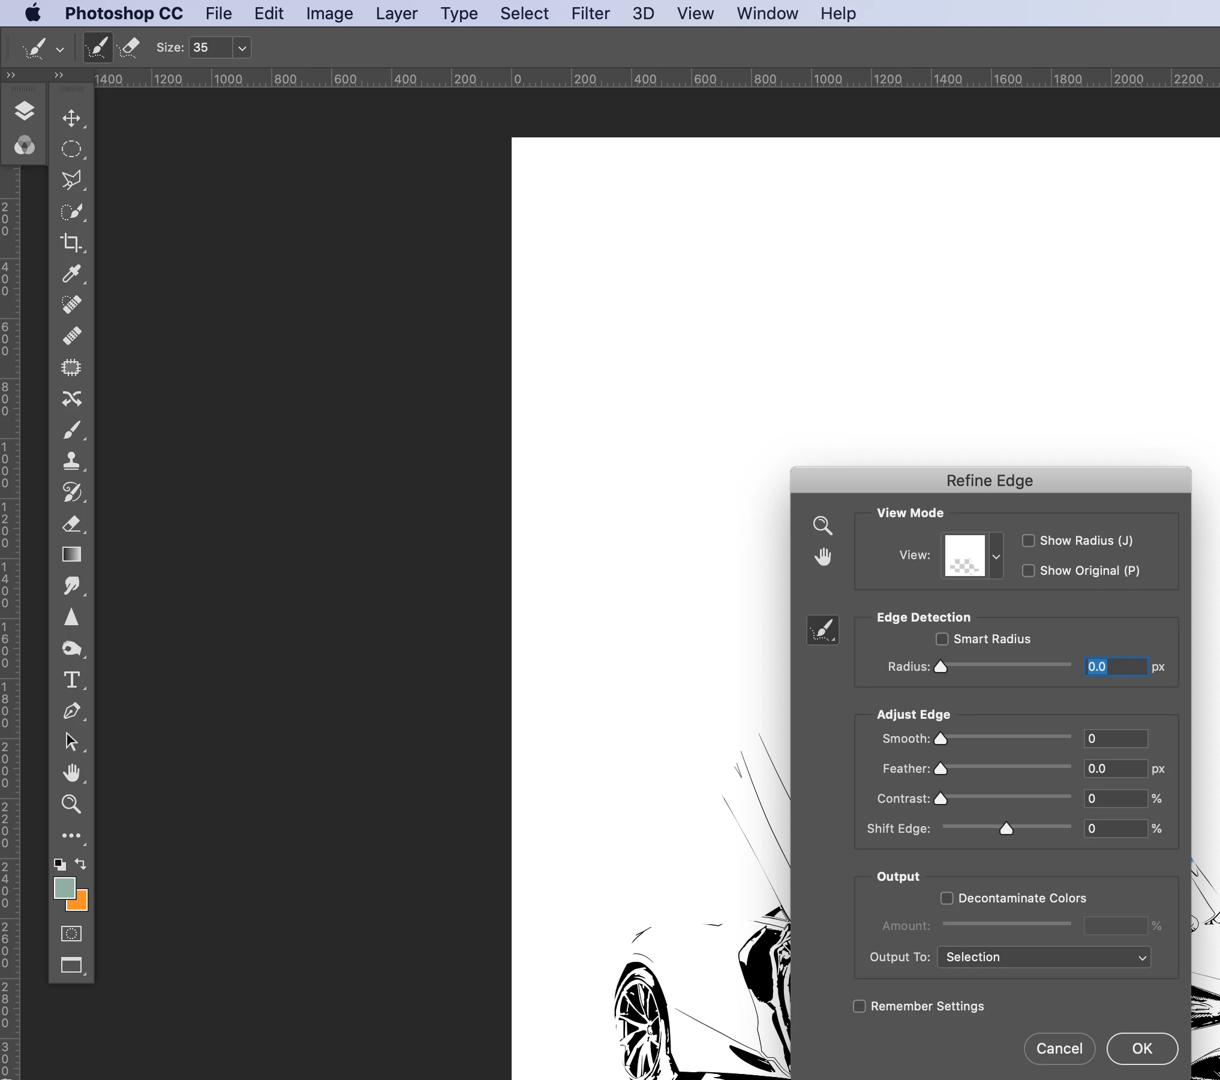Open the brush Size dropdown arrow

tap(242, 48)
